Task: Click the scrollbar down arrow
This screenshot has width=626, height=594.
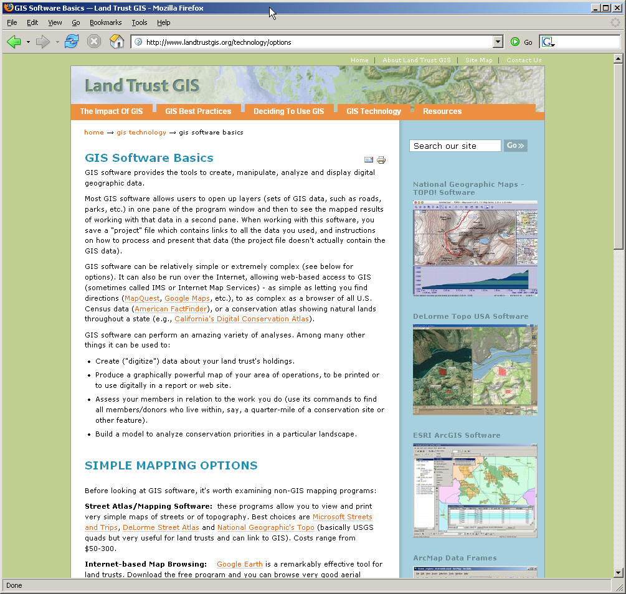Action: (x=618, y=572)
